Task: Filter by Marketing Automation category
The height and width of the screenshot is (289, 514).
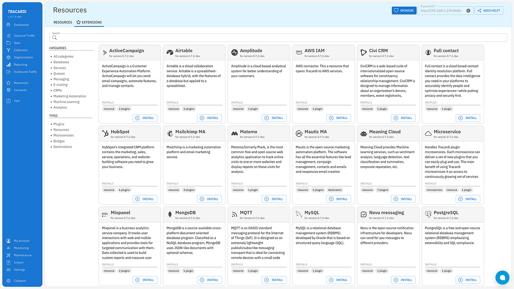Action: [70, 96]
